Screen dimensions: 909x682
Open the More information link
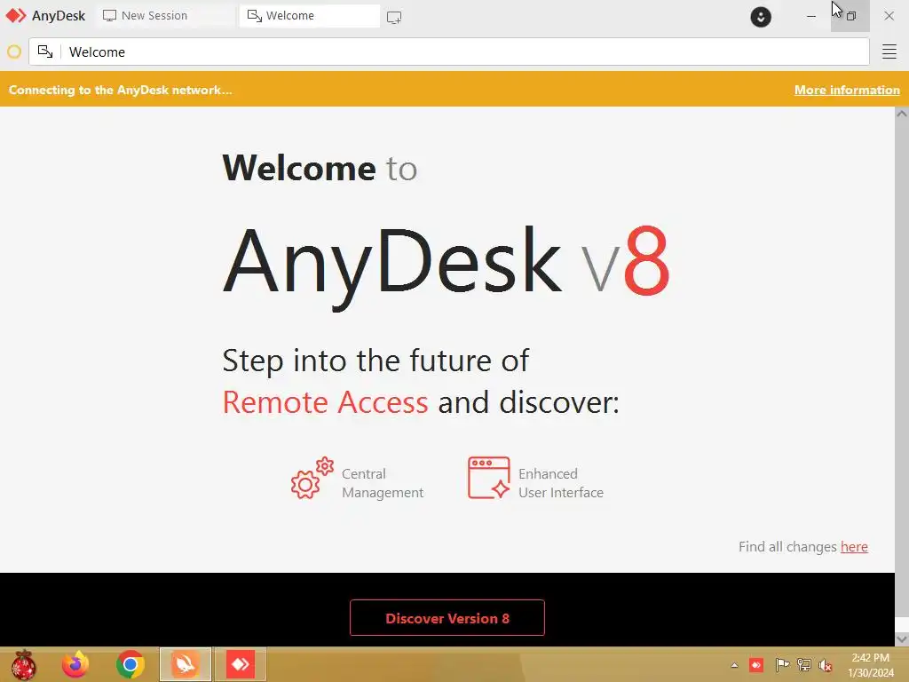pos(847,90)
